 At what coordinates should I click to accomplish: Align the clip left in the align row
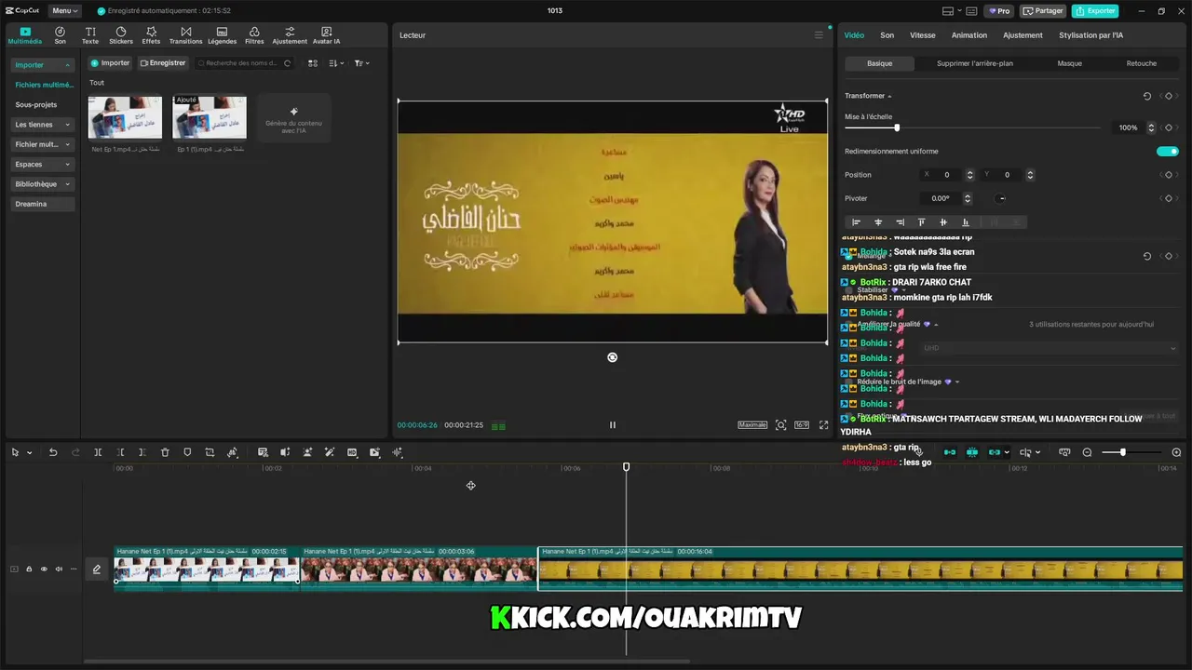(856, 222)
